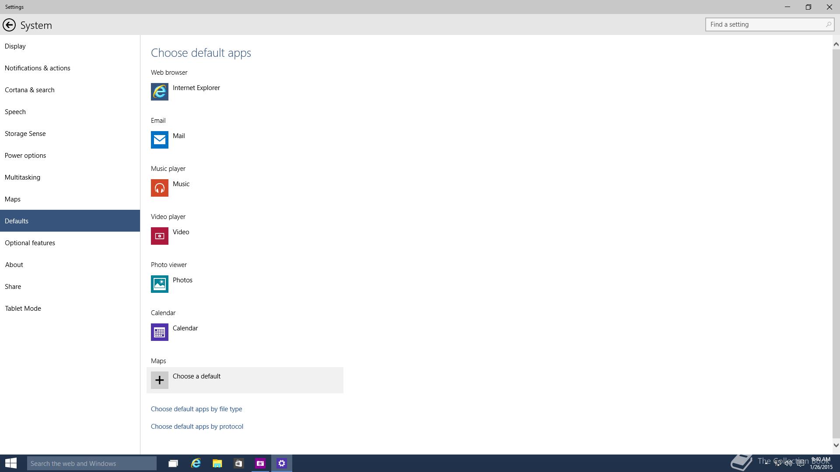This screenshot has height=472, width=840.
Task: Open the volume icon in system tray
Action: 789,463
